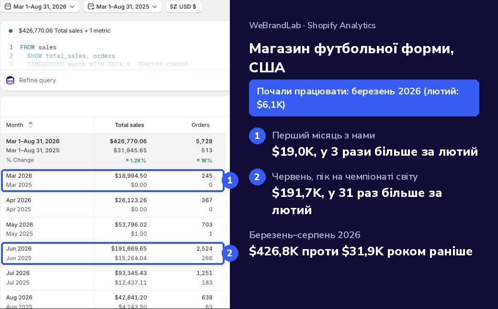Click the sort arrows icon beside Month
Screen dimensions: 498x309
pos(31,125)
